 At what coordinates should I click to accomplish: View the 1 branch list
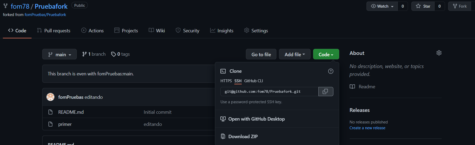(94, 54)
